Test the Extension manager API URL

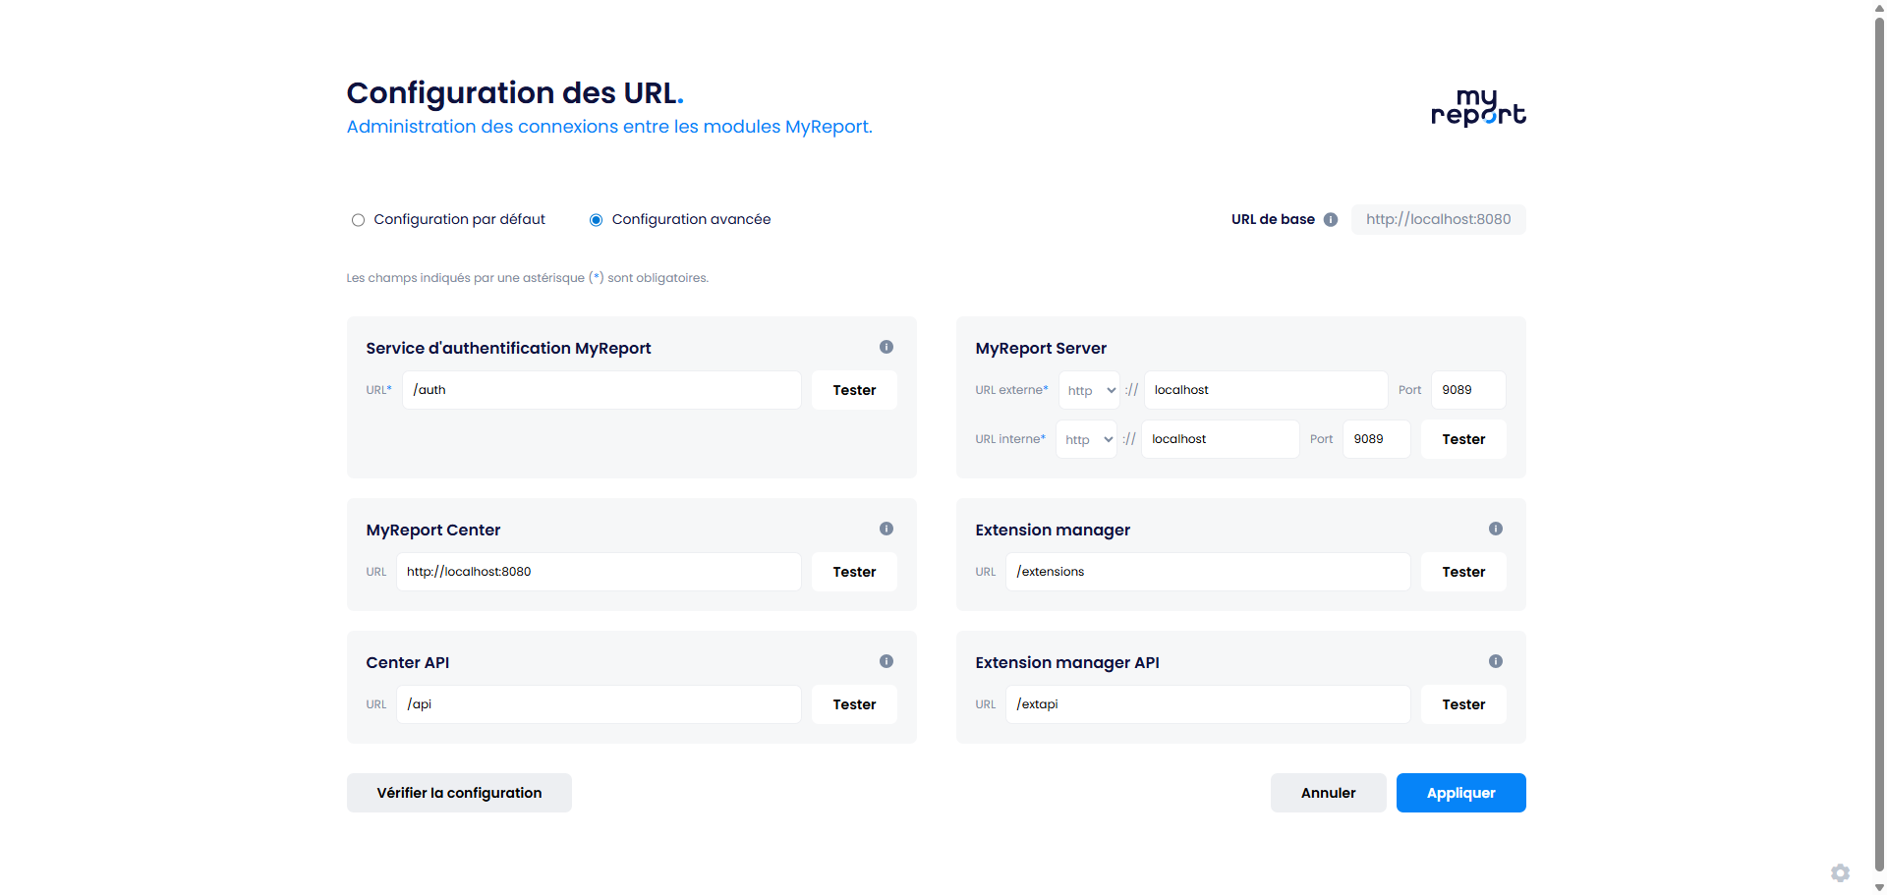[1462, 704]
